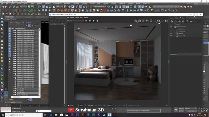The height and width of the screenshot is (117, 209).
Task: Toggle red channel in Frame Buffer
Action: pyautogui.click(x=86, y=21)
